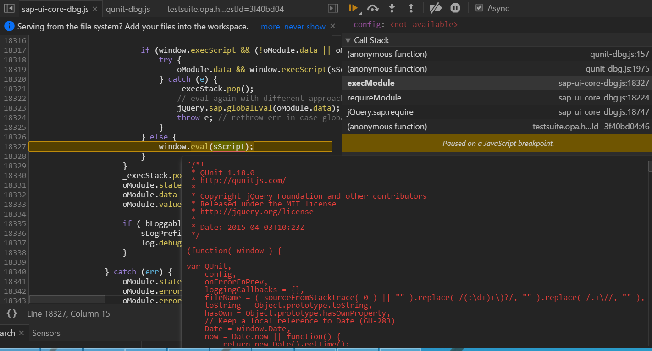
Task: Click the 'Paused on a JavaScript breakpoint' message
Action: [x=498, y=144]
